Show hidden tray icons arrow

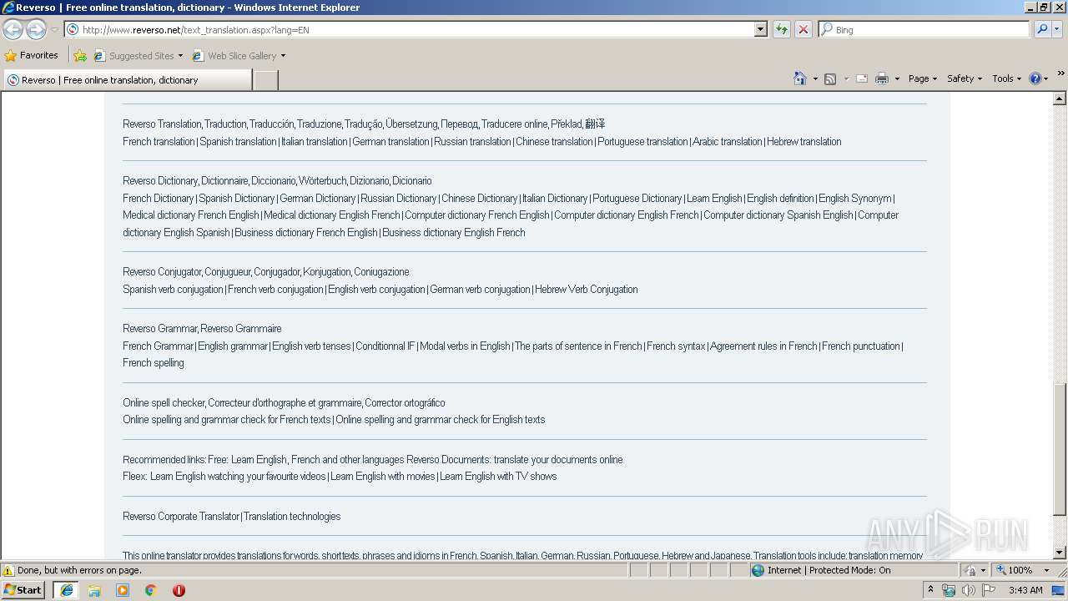tap(930, 590)
